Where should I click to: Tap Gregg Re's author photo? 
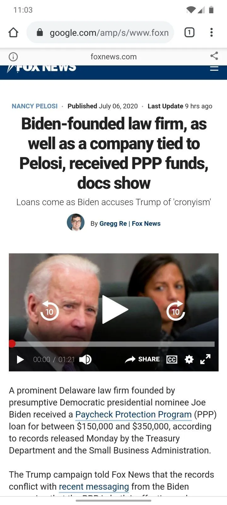click(76, 223)
